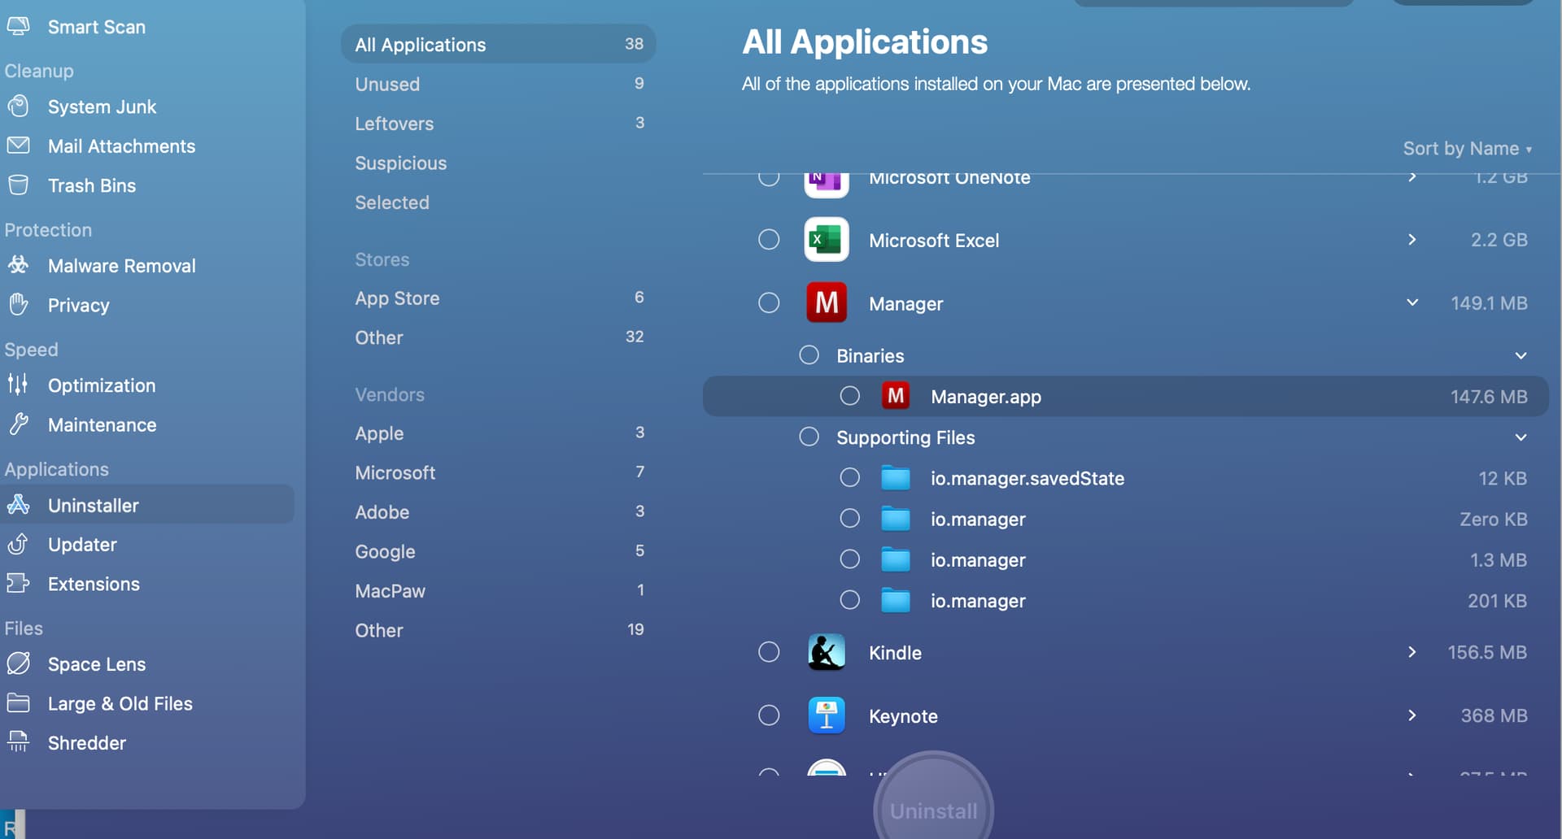Collapse the Binaries section chevron
This screenshot has height=839, width=1562.
pyautogui.click(x=1521, y=355)
